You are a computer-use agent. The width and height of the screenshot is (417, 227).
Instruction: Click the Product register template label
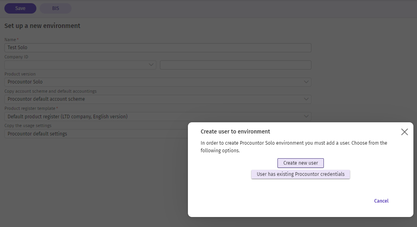click(x=30, y=108)
